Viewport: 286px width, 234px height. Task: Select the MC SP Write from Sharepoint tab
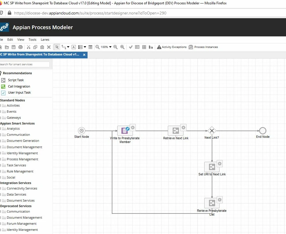pyautogui.click(x=39, y=55)
